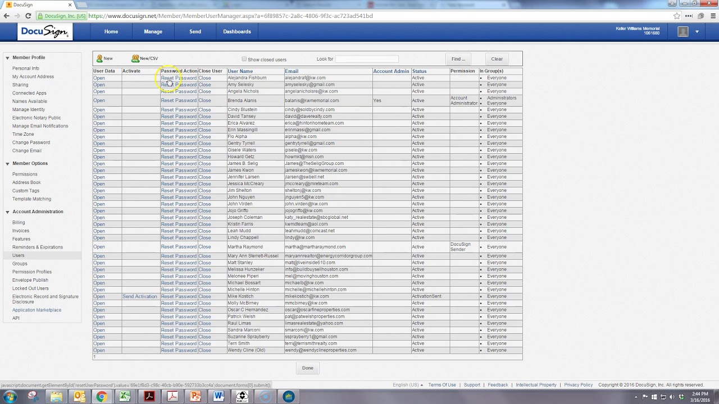Open Support footer link
719x404 pixels.
click(x=472, y=385)
